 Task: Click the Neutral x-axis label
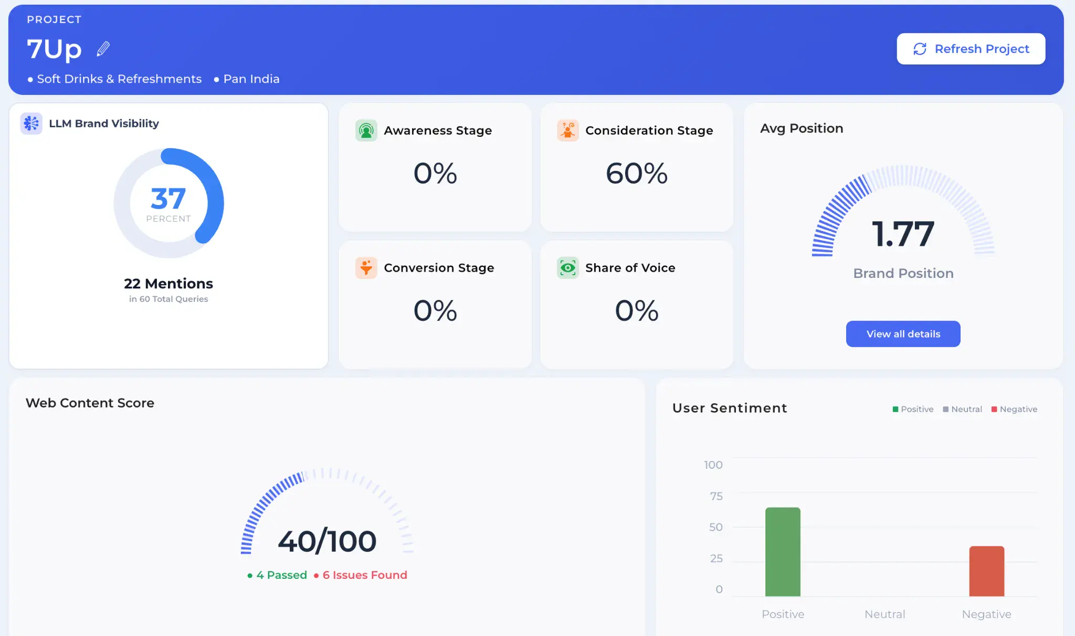coord(884,614)
